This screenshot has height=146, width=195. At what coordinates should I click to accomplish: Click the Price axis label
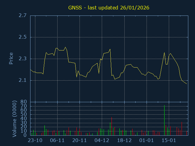(x=11, y=58)
